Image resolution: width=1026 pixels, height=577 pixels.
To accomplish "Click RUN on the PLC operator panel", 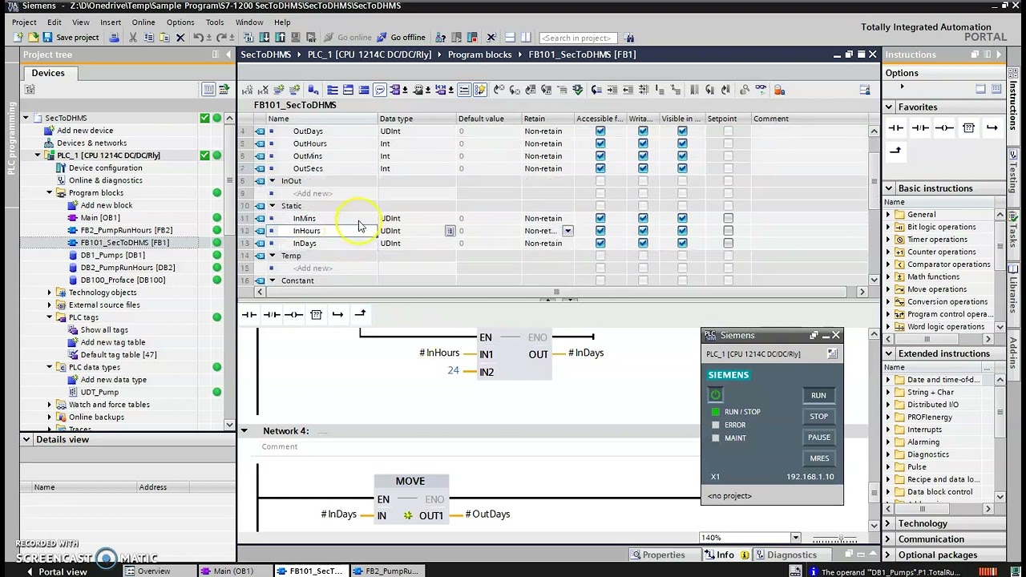I will (818, 395).
